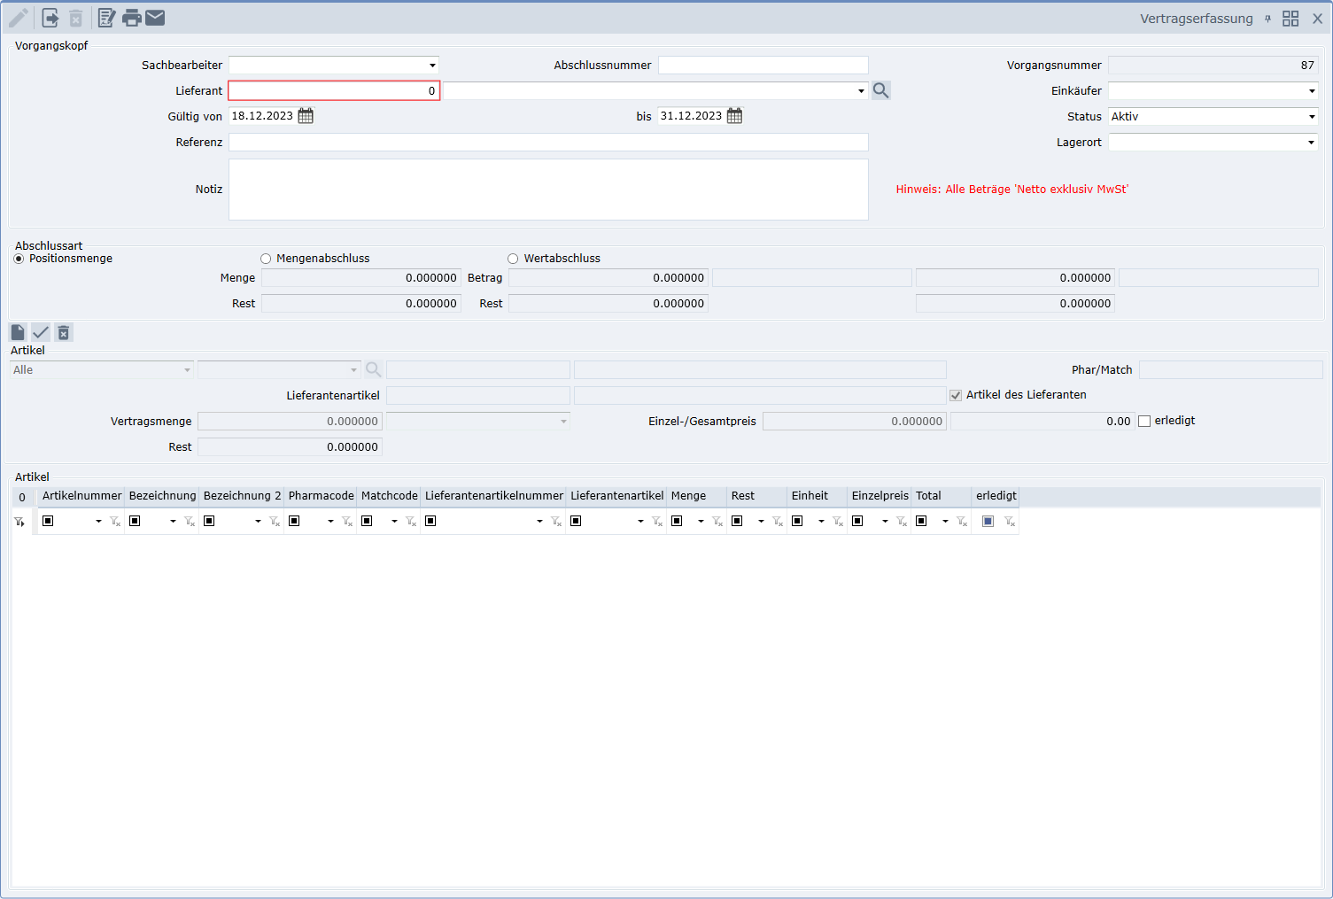Expand the Sachbearbeiter dropdown
Screen dimensions: 1333x899
pos(432,66)
